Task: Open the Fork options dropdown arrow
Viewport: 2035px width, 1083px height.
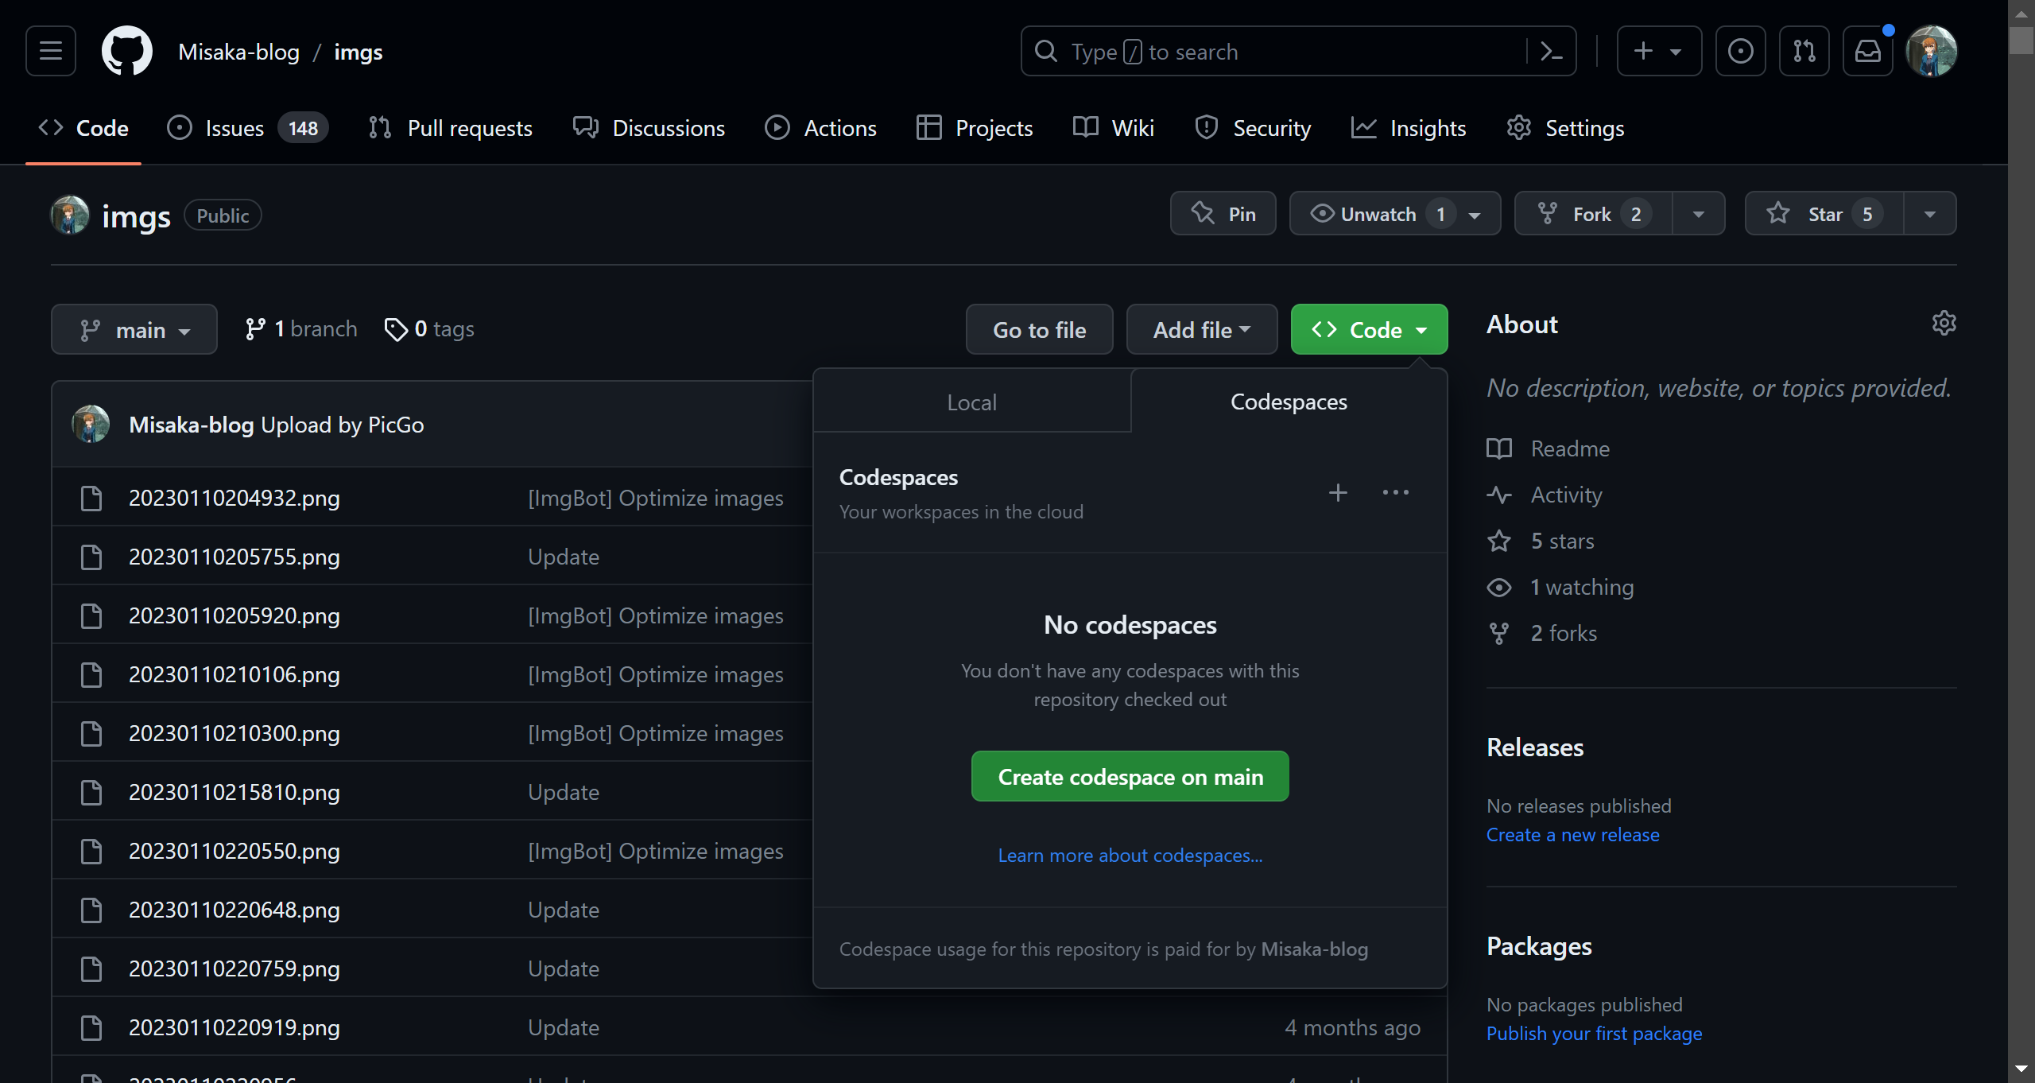Action: tap(1698, 214)
